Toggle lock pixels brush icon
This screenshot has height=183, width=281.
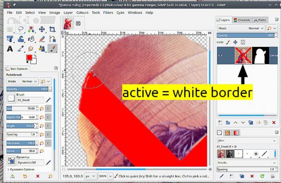point(228,42)
